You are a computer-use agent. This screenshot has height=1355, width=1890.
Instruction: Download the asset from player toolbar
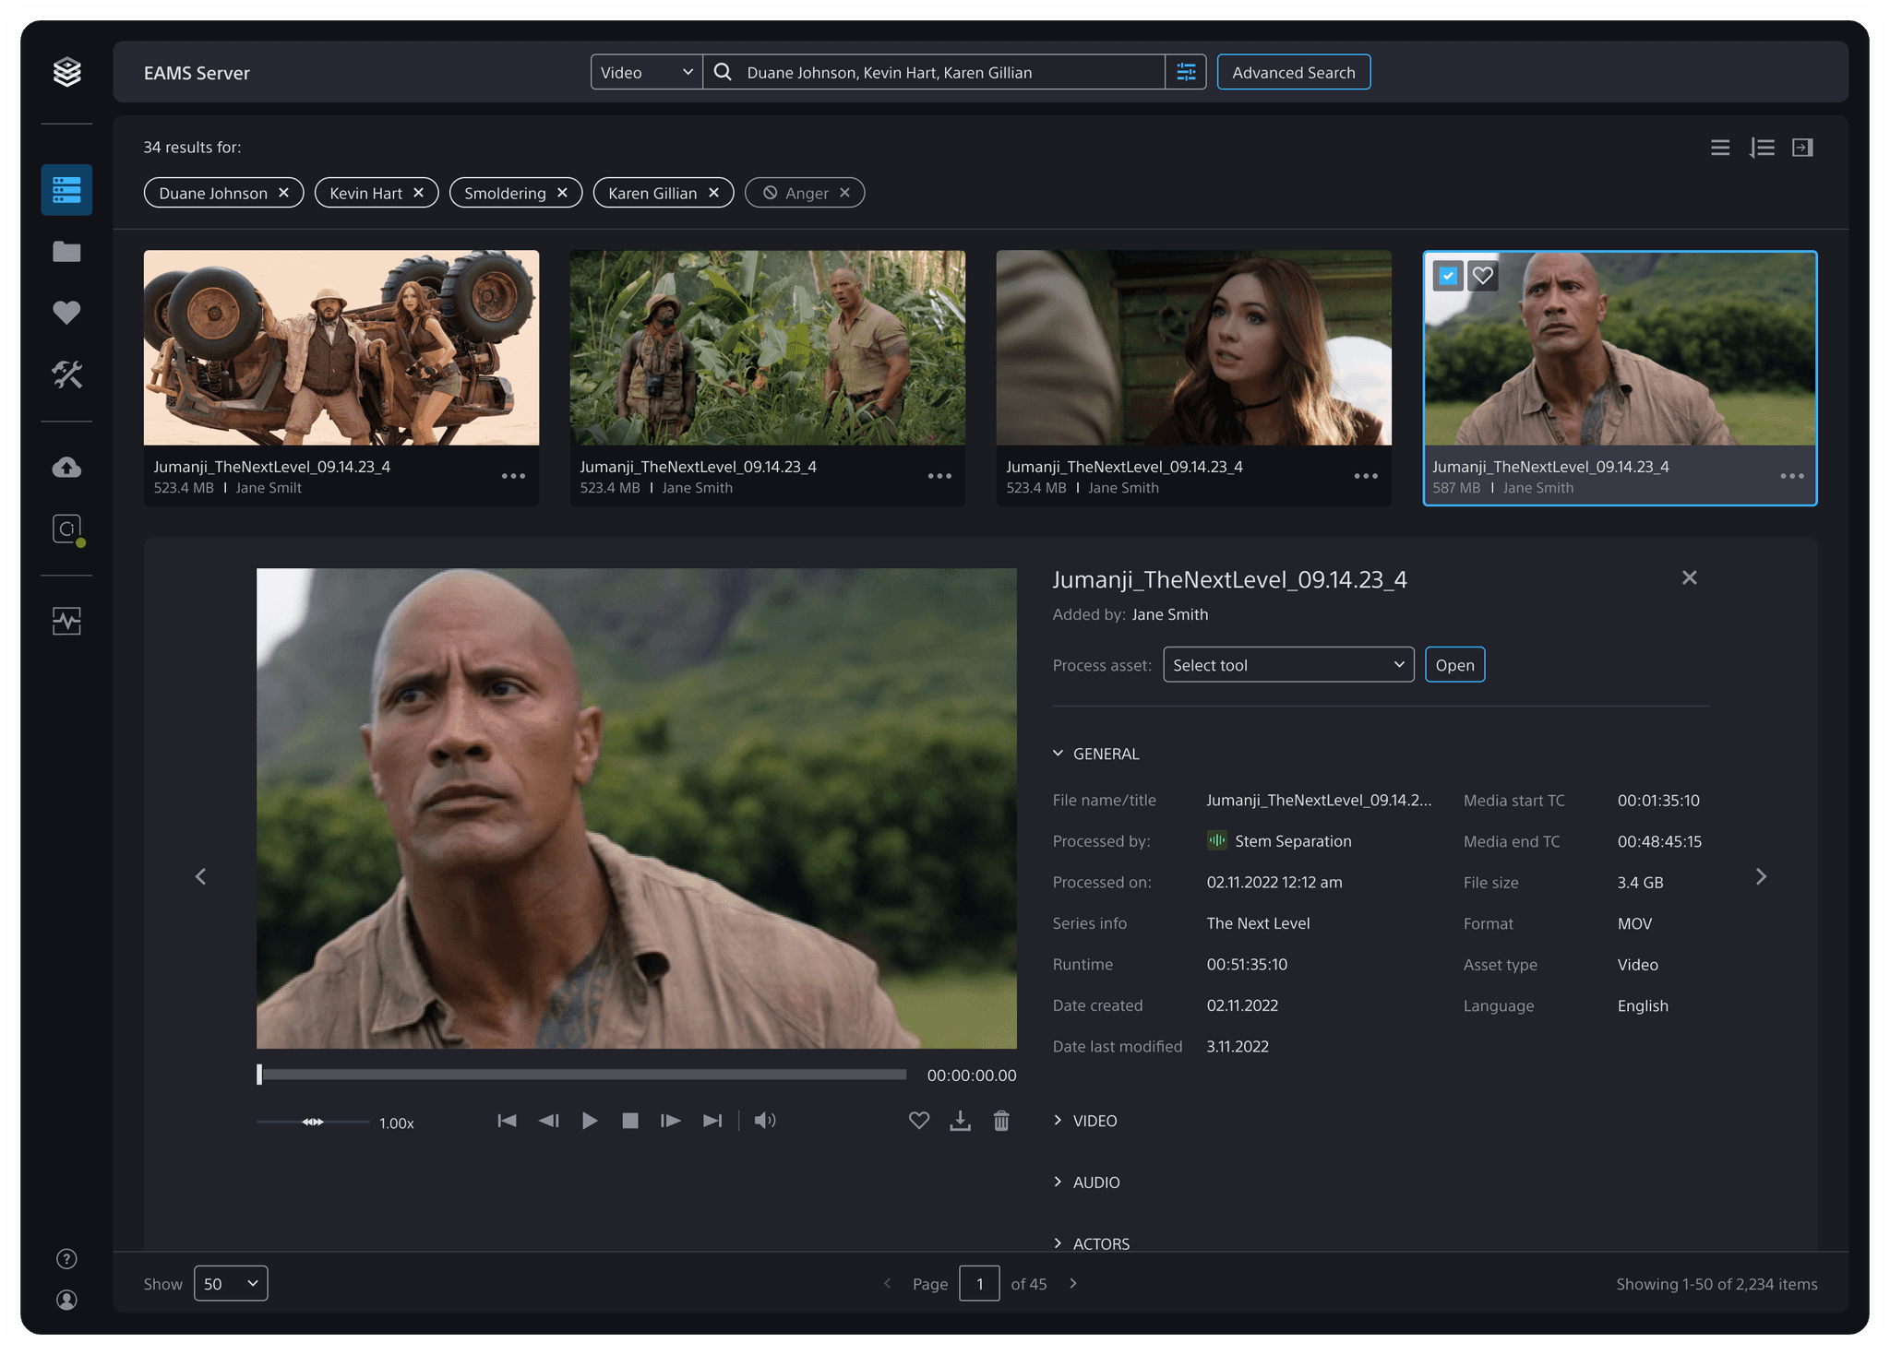pos(960,1121)
